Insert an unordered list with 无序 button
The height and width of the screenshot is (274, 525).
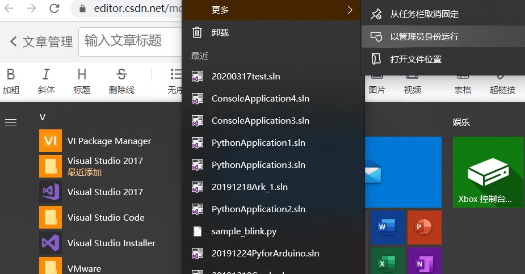point(175,81)
